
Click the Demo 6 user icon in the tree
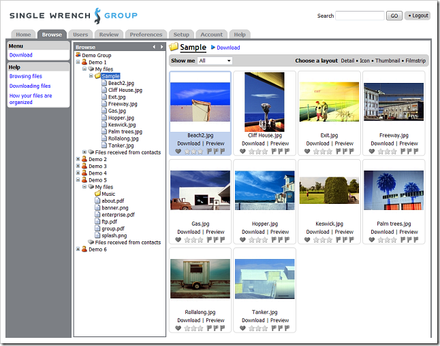[84, 249]
